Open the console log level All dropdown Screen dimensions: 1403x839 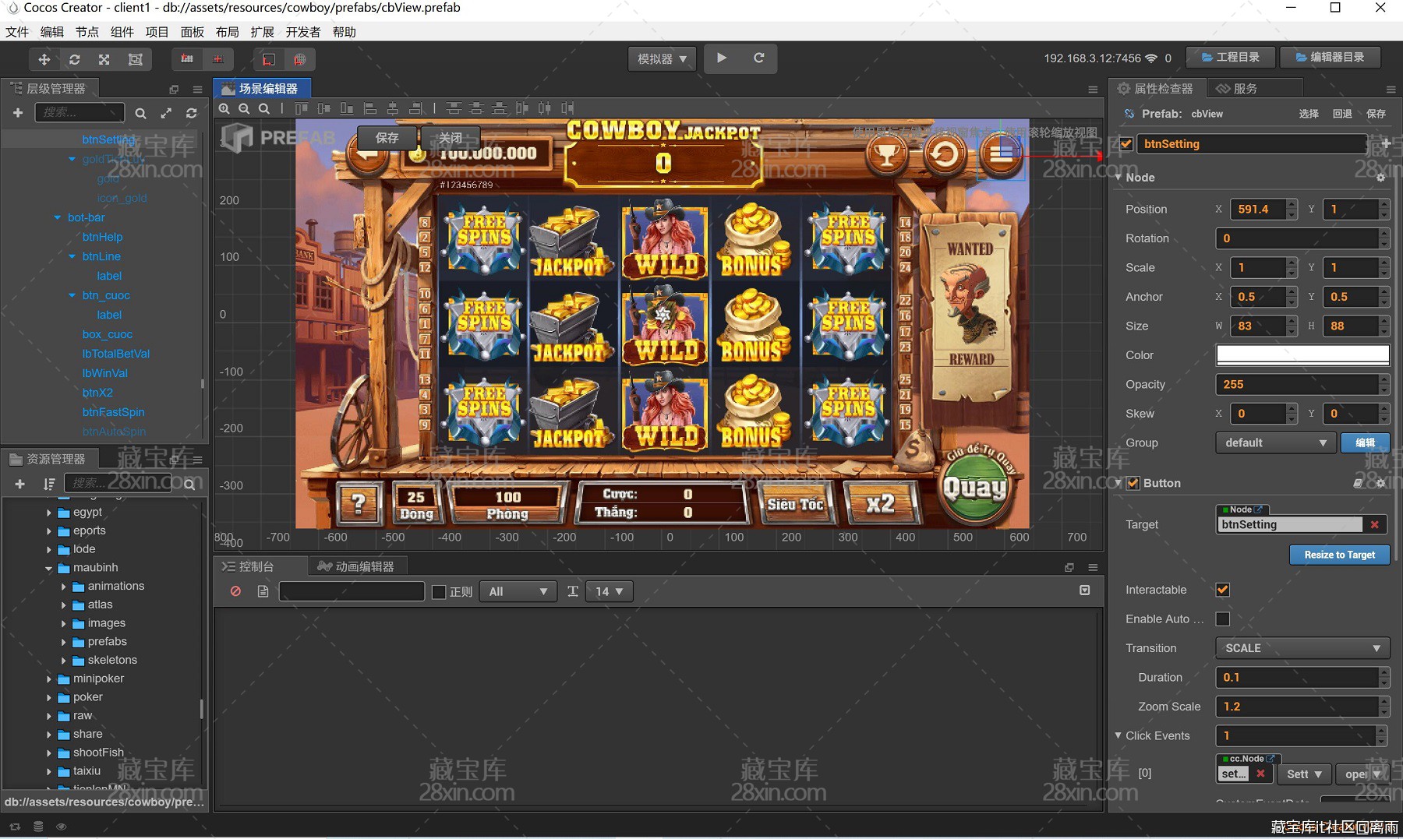pyautogui.click(x=518, y=591)
